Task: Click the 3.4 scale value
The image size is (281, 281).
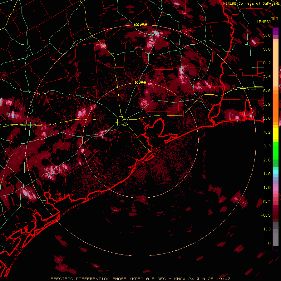Action: (267, 146)
